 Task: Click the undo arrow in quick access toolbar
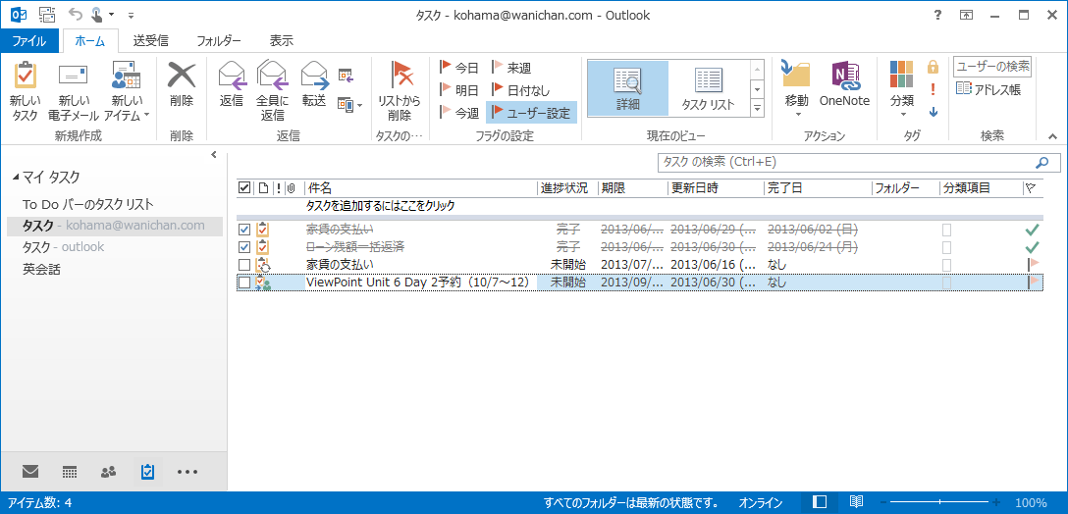pos(74,15)
